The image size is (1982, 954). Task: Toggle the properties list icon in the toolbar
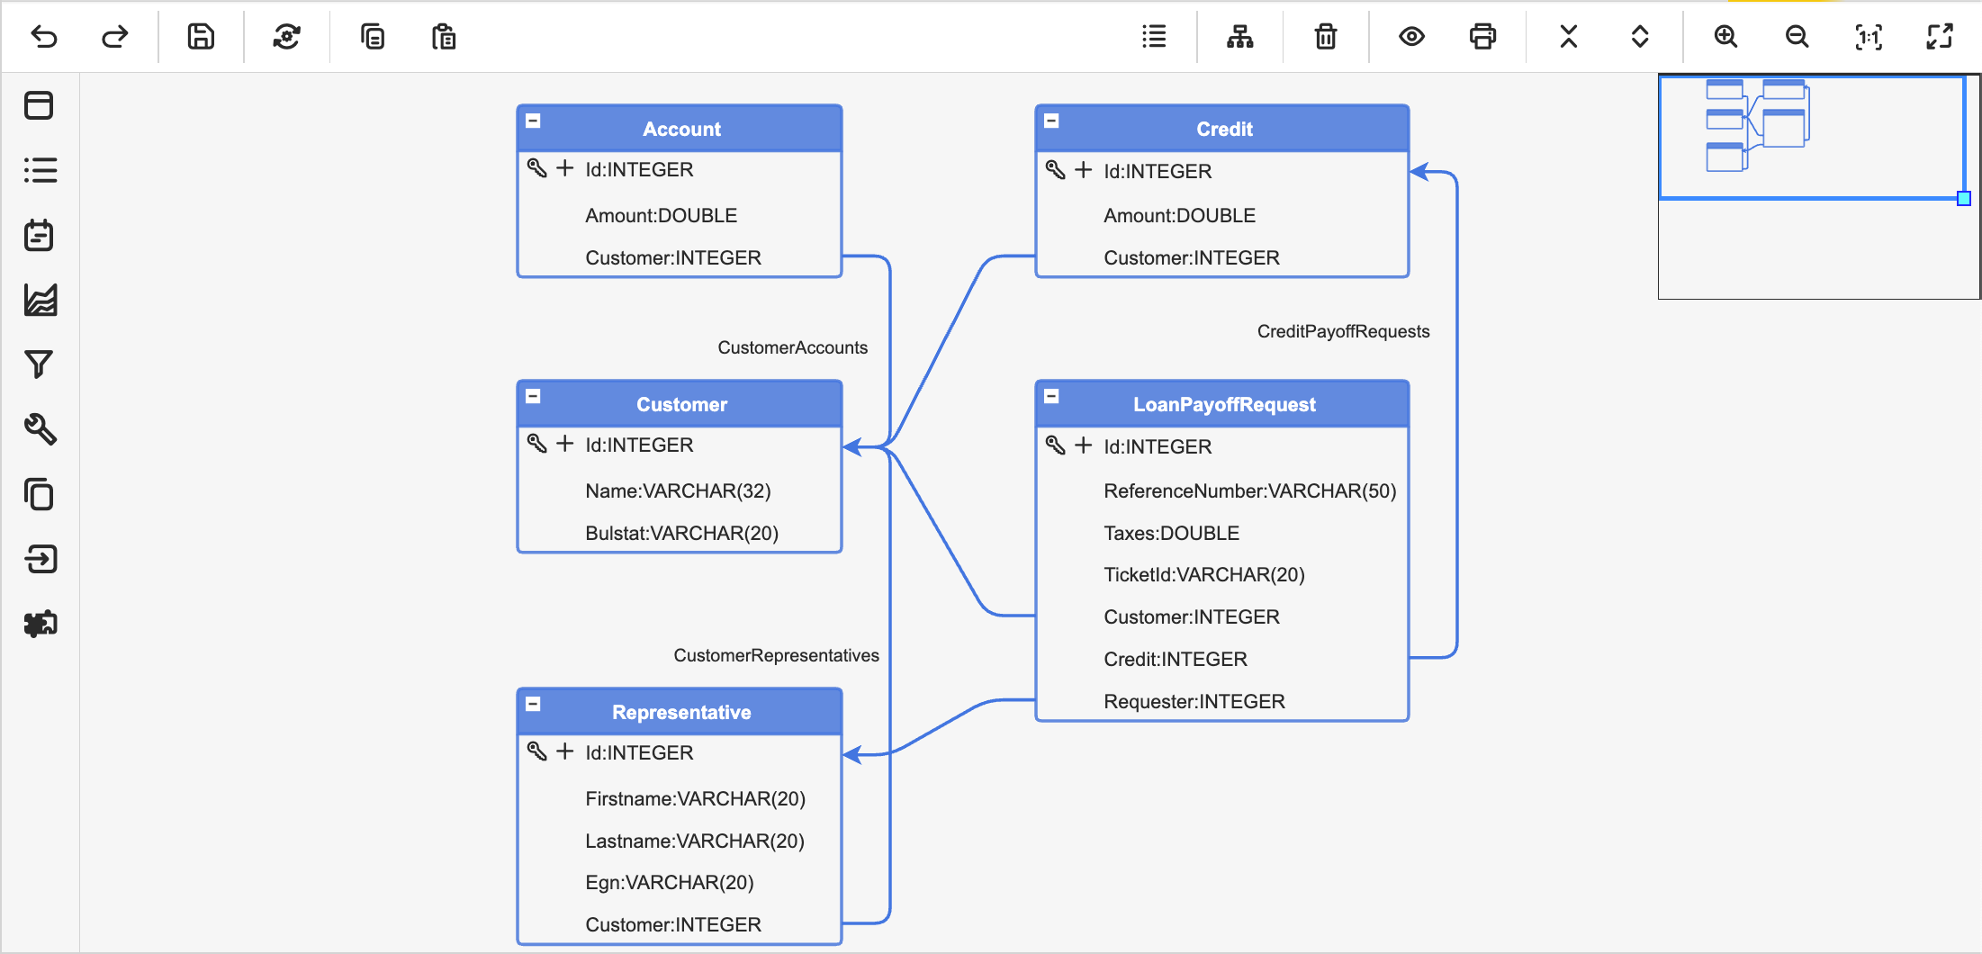click(x=1154, y=37)
